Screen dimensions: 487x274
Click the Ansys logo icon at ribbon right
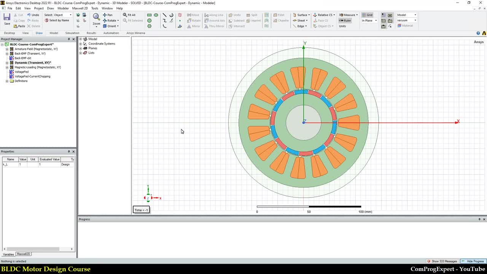pos(484,33)
